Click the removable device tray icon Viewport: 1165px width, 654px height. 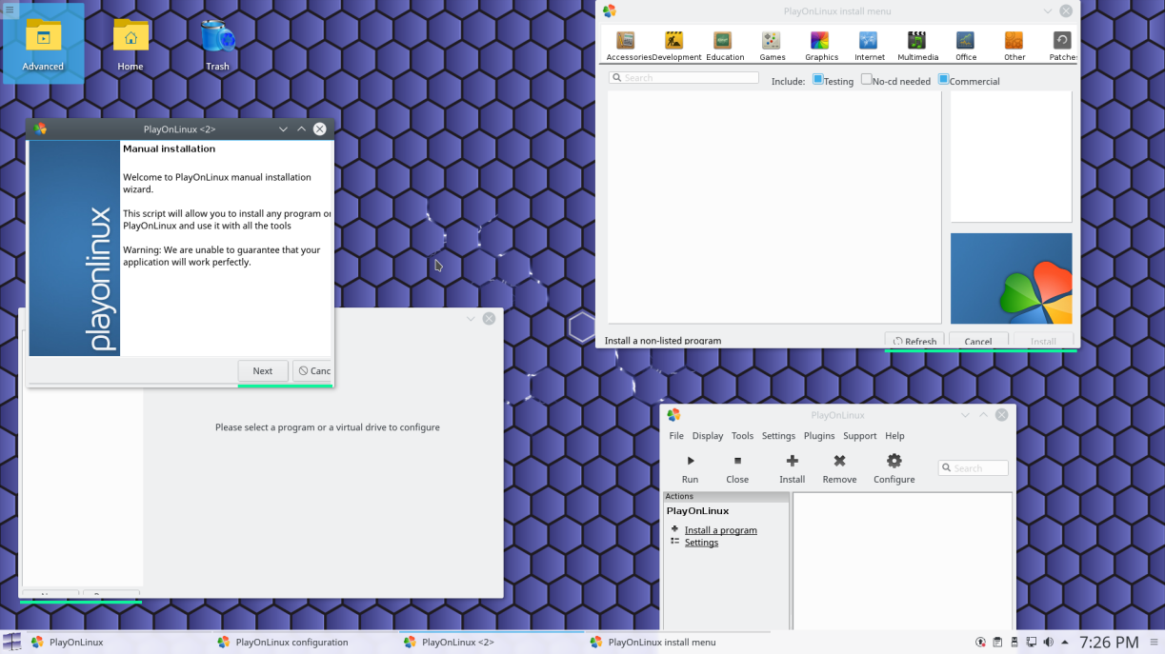pos(1014,643)
